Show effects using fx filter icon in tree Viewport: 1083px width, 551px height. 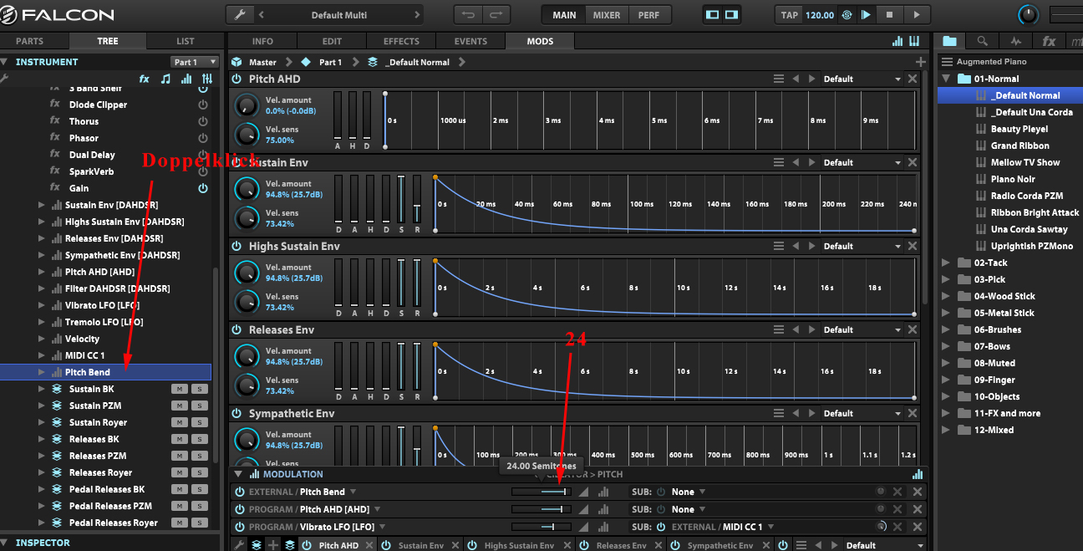tap(145, 79)
